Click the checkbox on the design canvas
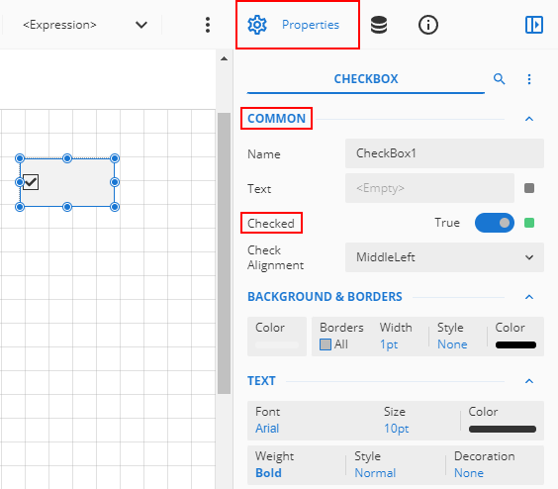The image size is (558, 489). (31, 182)
